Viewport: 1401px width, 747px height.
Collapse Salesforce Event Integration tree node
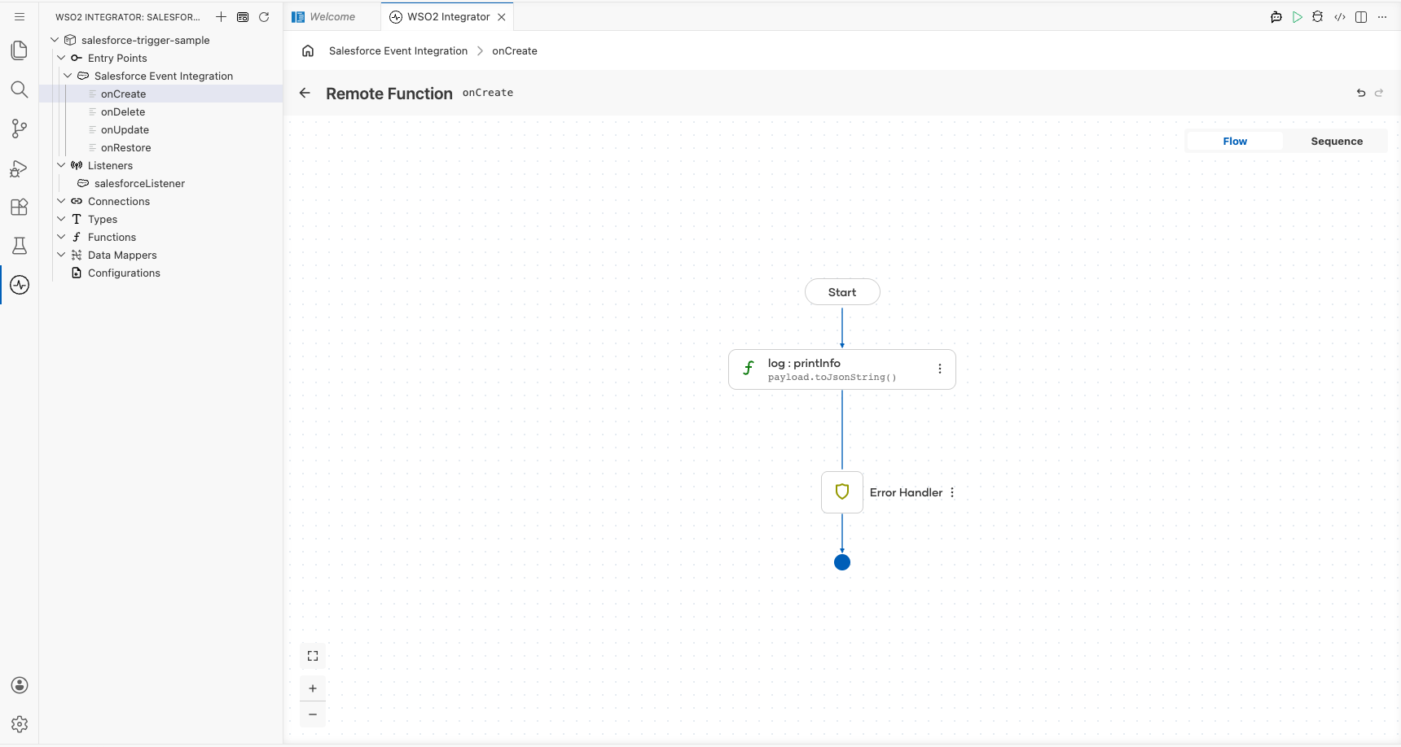(x=68, y=76)
